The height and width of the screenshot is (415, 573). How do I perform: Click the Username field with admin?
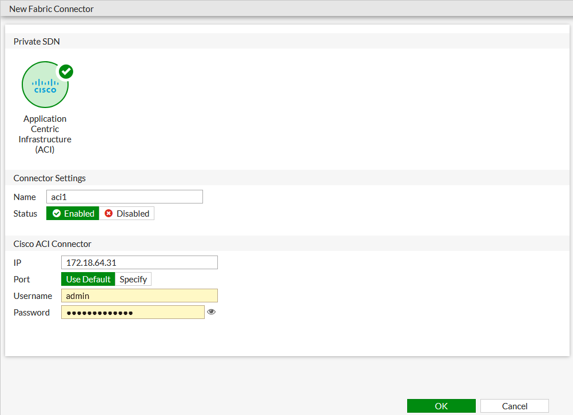click(140, 296)
